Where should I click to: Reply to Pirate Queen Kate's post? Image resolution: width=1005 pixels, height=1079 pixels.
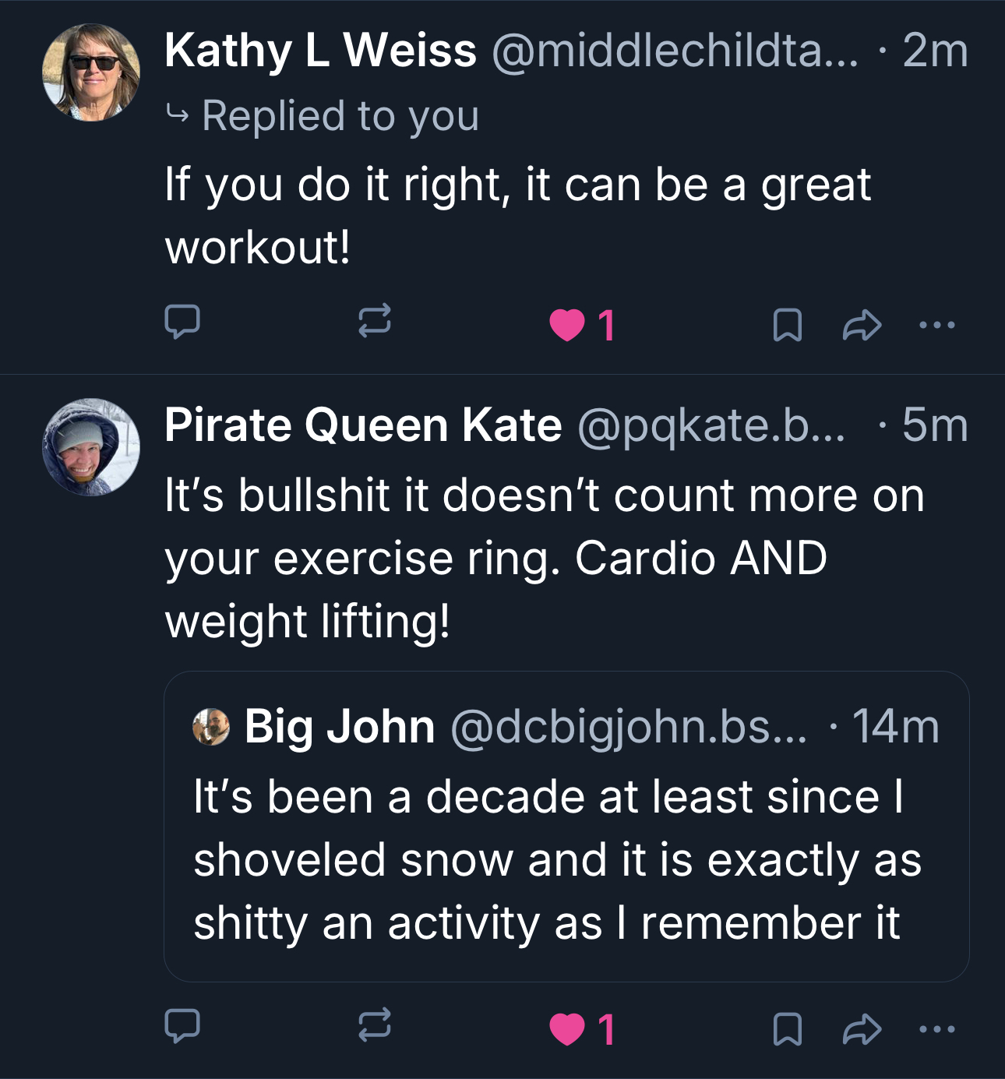pyautogui.click(x=182, y=1027)
